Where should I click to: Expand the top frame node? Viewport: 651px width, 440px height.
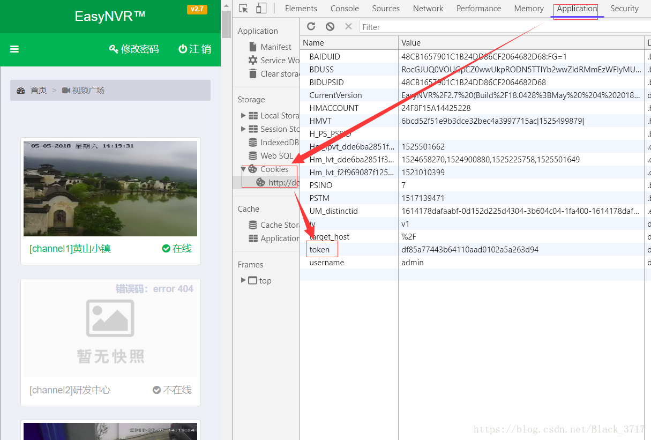point(243,280)
